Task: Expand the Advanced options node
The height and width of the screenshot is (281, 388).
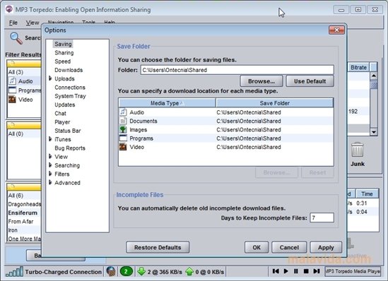Action: (x=50, y=182)
